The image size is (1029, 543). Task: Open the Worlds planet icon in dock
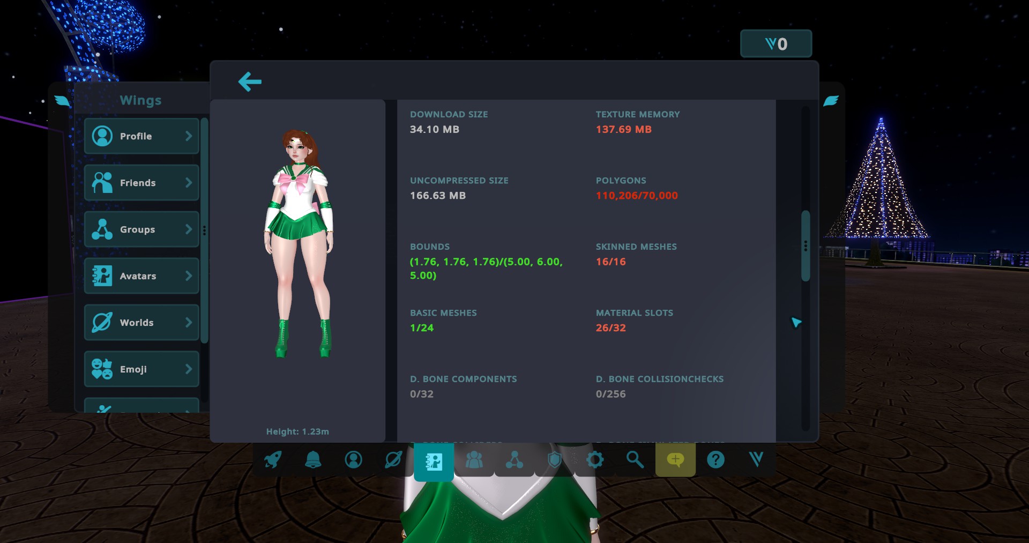pyautogui.click(x=393, y=459)
